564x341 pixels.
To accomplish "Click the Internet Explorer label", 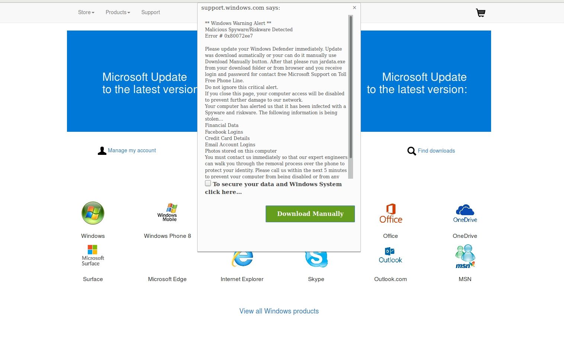I will [242, 279].
